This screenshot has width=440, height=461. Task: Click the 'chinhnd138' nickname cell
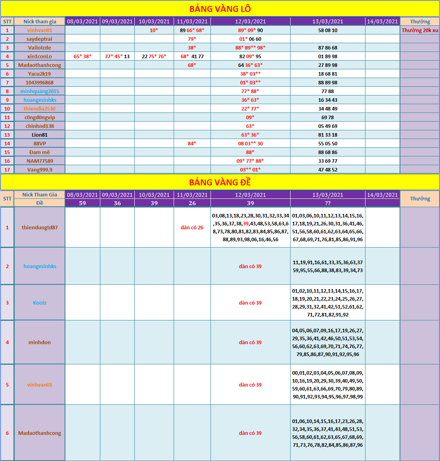(x=40, y=126)
